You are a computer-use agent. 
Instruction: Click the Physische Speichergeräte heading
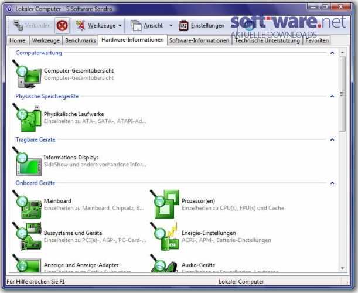click(x=47, y=96)
